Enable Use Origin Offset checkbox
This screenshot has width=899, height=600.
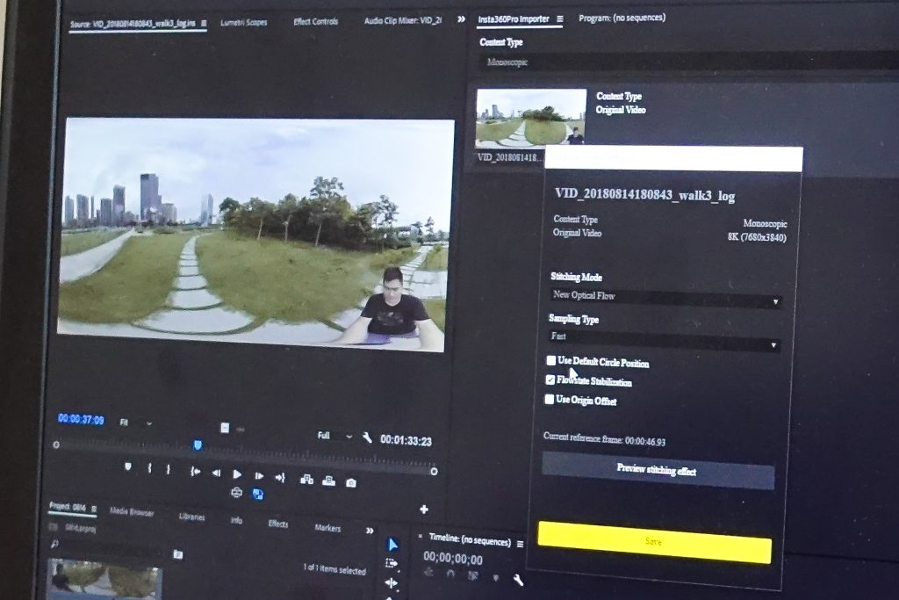550,398
